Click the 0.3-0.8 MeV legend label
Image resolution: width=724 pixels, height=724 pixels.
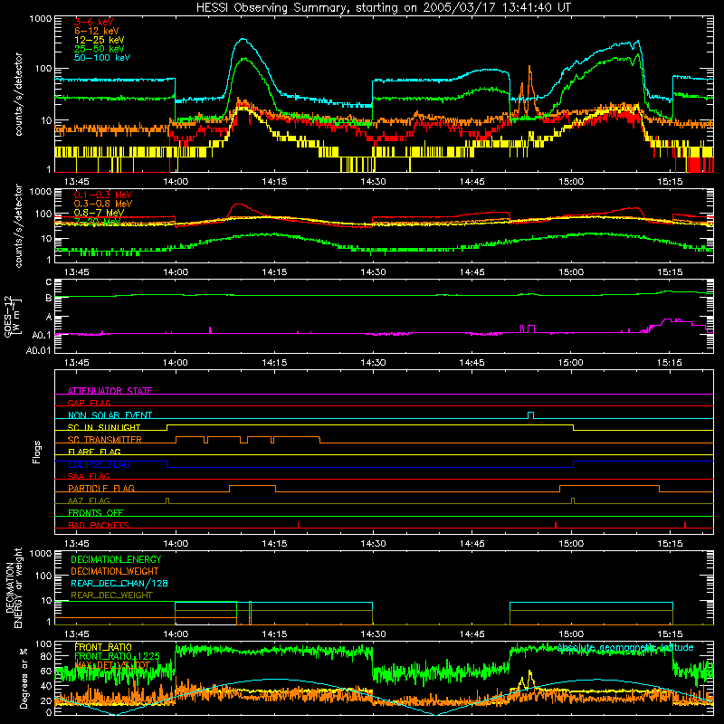point(103,204)
